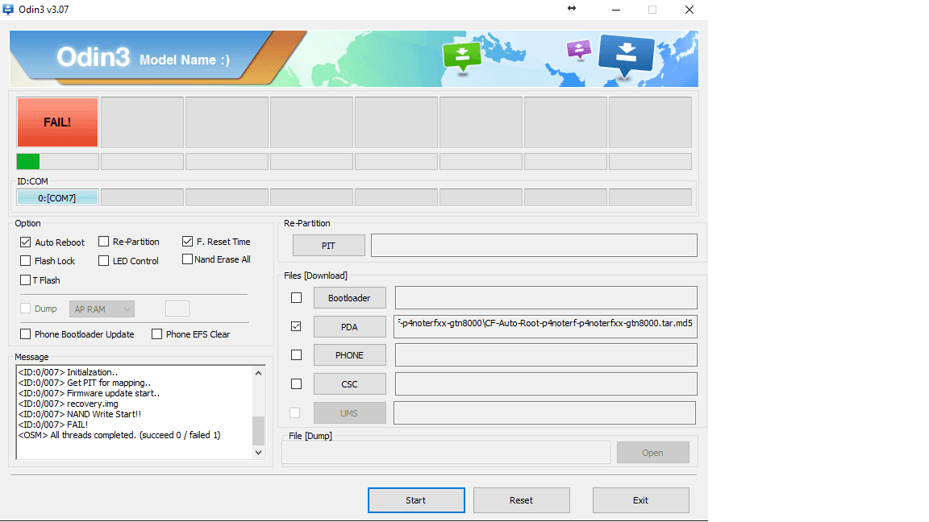Image resolution: width=929 pixels, height=522 pixels.
Task: Click the large blue download bubble icon
Action: tap(626, 56)
